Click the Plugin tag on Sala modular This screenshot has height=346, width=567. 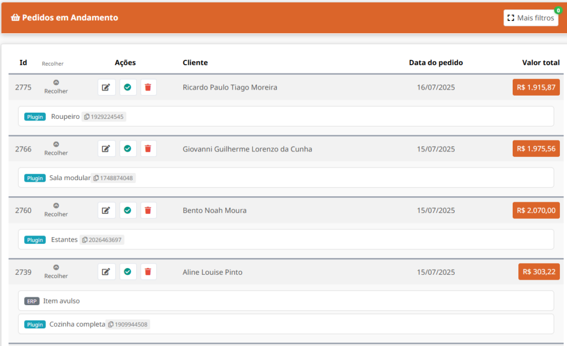[x=35, y=178]
